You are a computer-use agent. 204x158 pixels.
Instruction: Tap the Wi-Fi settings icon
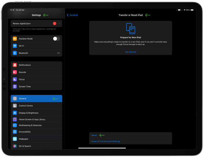(15, 46)
